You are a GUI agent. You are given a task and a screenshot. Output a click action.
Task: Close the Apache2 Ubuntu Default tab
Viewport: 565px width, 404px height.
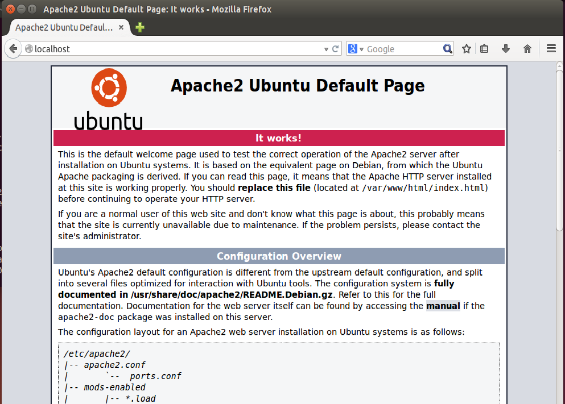click(x=121, y=27)
